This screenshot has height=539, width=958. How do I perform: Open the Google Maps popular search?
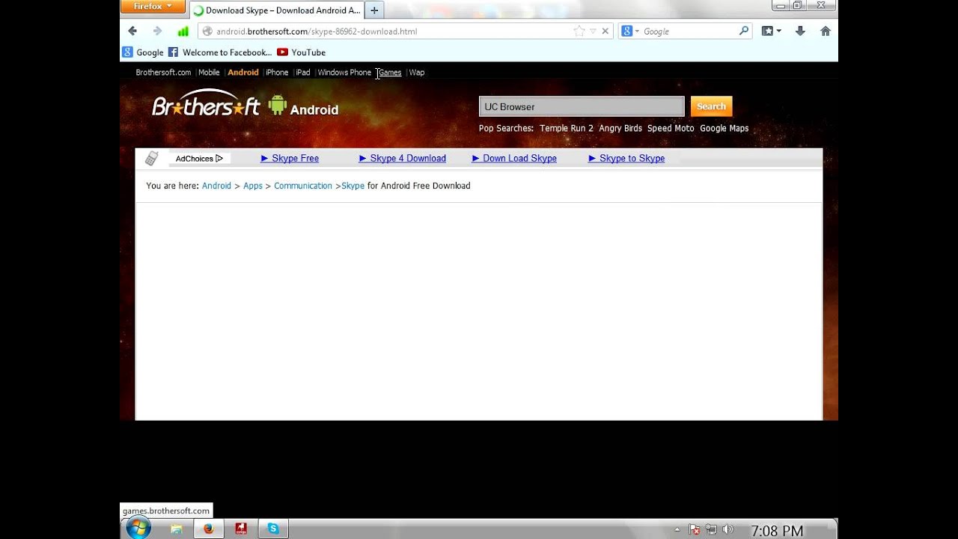coord(724,128)
